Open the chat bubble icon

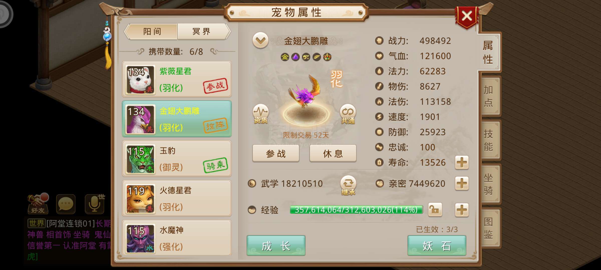point(66,204)
